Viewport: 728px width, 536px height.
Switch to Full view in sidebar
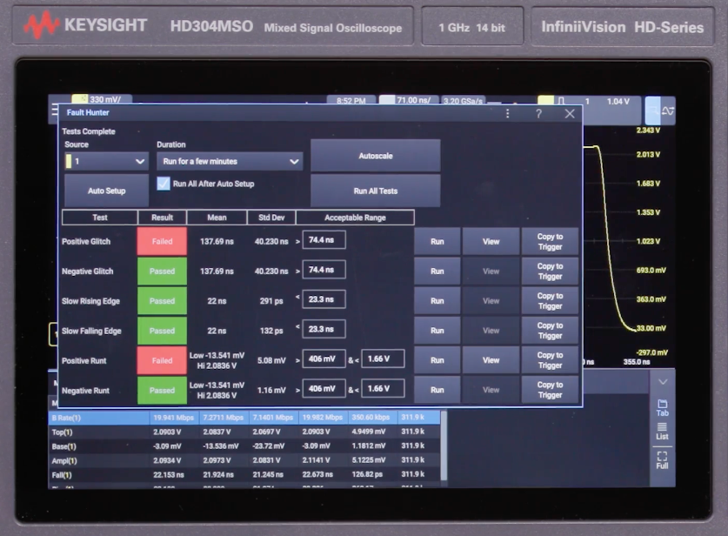pos(662,460)
